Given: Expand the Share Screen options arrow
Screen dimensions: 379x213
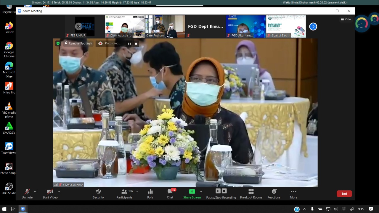Looking at the screenshot, I should pyautogui.click(x=201, y=191).
